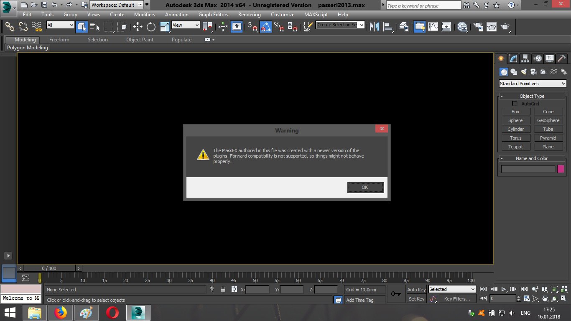Click the time slider 0 / 100
Image resolution: width=571 pixels, height=321 pixels.
[49, 268]
